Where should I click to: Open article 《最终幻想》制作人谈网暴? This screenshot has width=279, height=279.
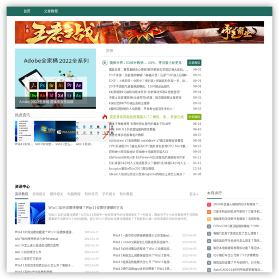(x=142, y=109)
